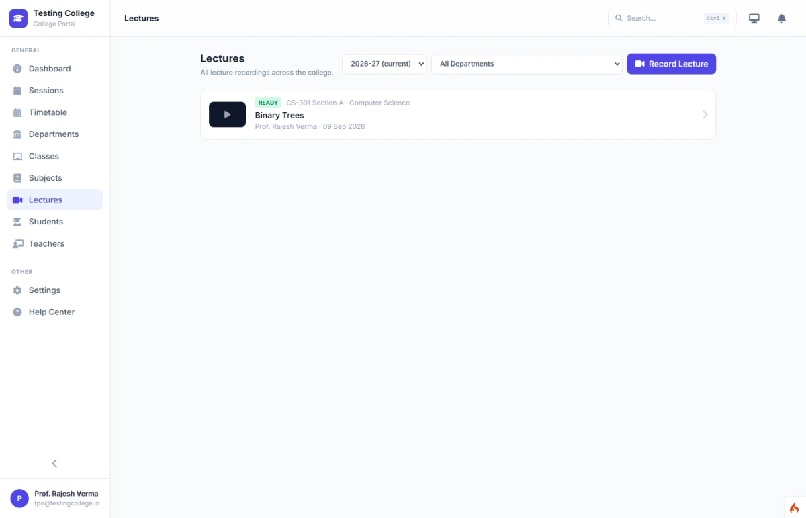Screen dimensions: 806x518
Task: Play the Binary Trees video thumbnail
Action: [x=227, y=114]
